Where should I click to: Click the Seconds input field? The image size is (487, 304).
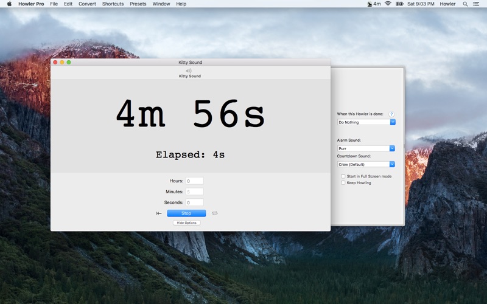(x=195, y=202)
